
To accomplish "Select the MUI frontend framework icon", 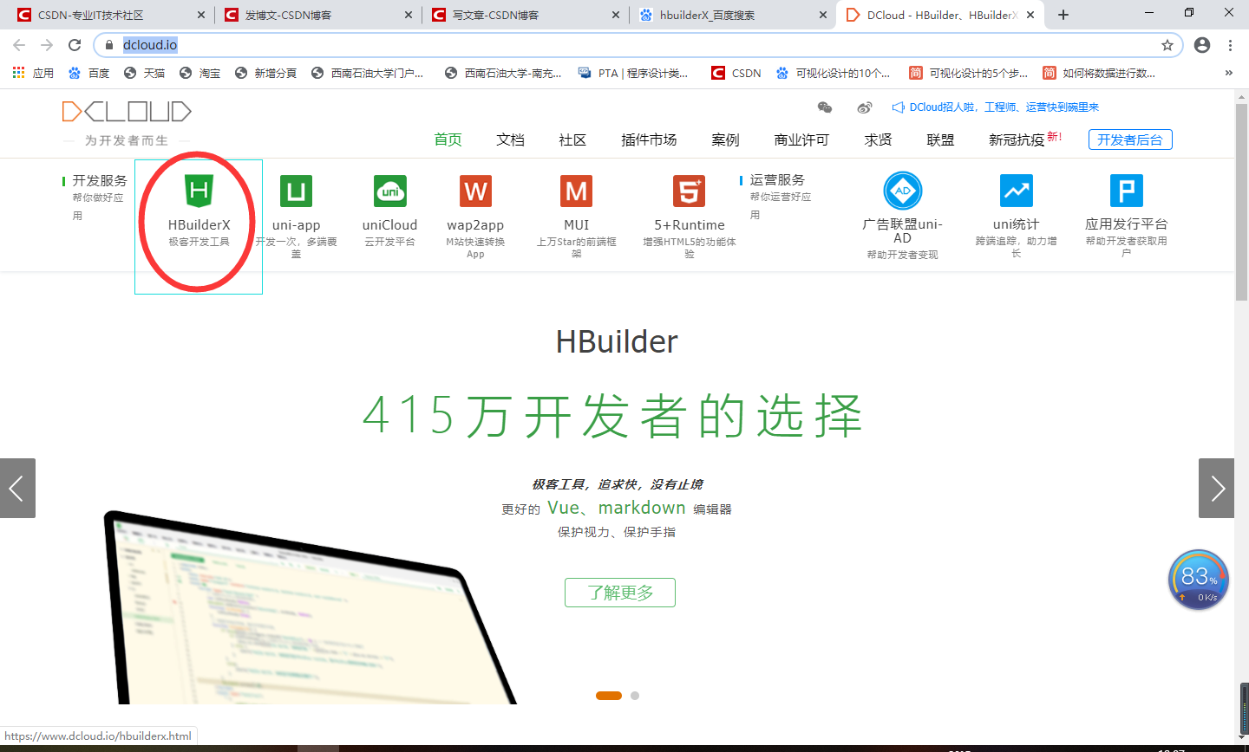I will click(576, 191).
